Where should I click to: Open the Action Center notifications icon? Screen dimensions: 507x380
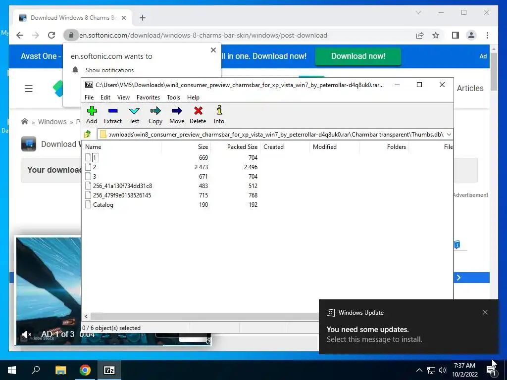tap(492, 370)
